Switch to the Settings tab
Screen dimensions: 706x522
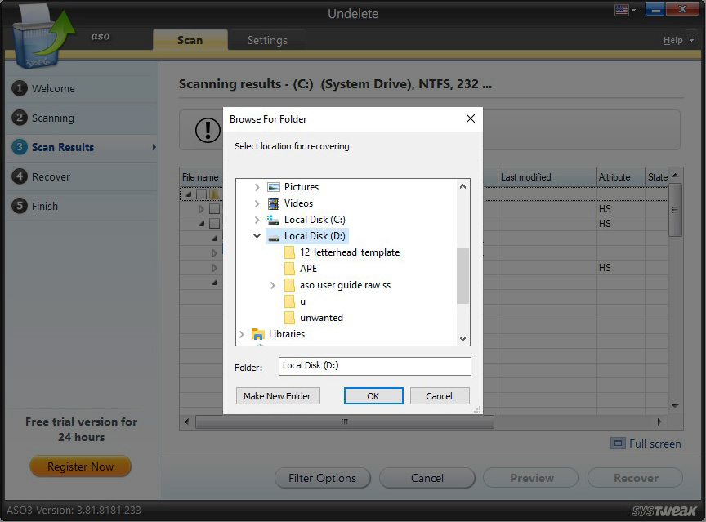[x=267, y=39]
